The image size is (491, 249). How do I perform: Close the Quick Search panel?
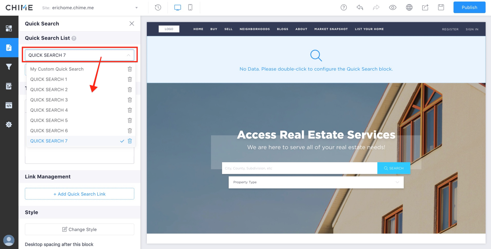[x=132, y=24]
